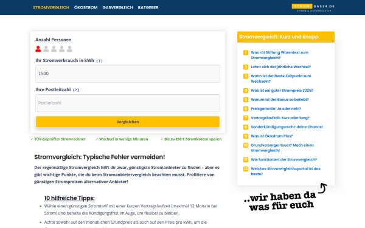This screenshot has height=228, width=365.
Task: Click the stromgas24.de logo
Action: pyautogui.click(x=313, y=8)
